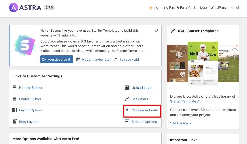Click the See Library » link
Image resolution: width=247 pixels, height=144 pixels.
[x=180, y=123]
